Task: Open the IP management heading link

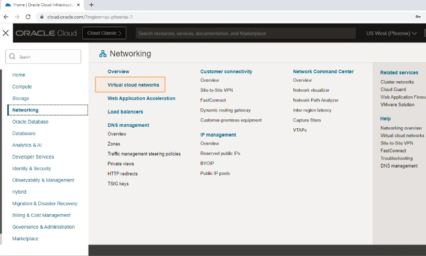Action: point(218,135)
